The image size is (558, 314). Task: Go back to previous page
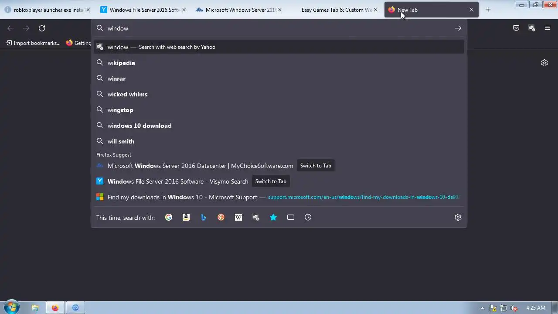[10, 28]
